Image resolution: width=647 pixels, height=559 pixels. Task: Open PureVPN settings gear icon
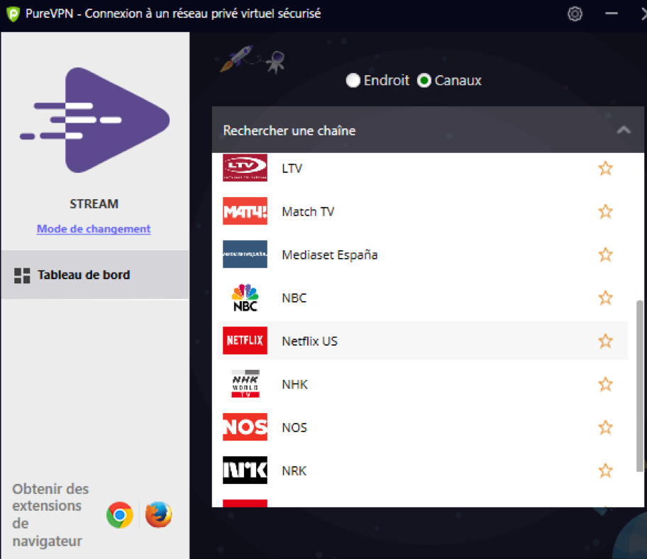(x=575, y=13)
